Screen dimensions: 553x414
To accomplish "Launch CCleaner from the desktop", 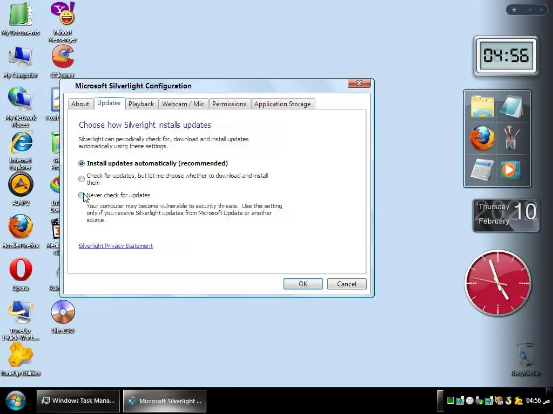I will tap(63, 62).
